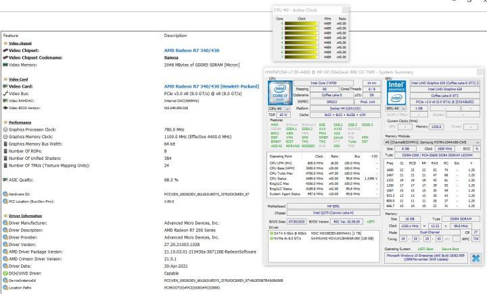487x294 pixels.
Task: Click the Video Card section header
Action: pyautogui.click(x=18, y=79)
